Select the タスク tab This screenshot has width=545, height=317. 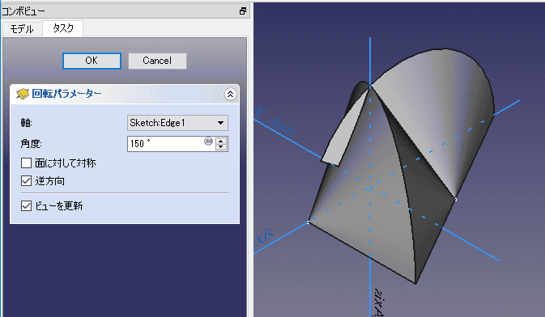63,28
